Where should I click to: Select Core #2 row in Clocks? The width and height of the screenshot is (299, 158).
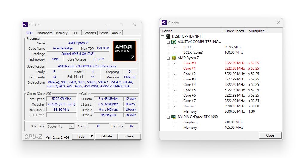coord(221,74)
